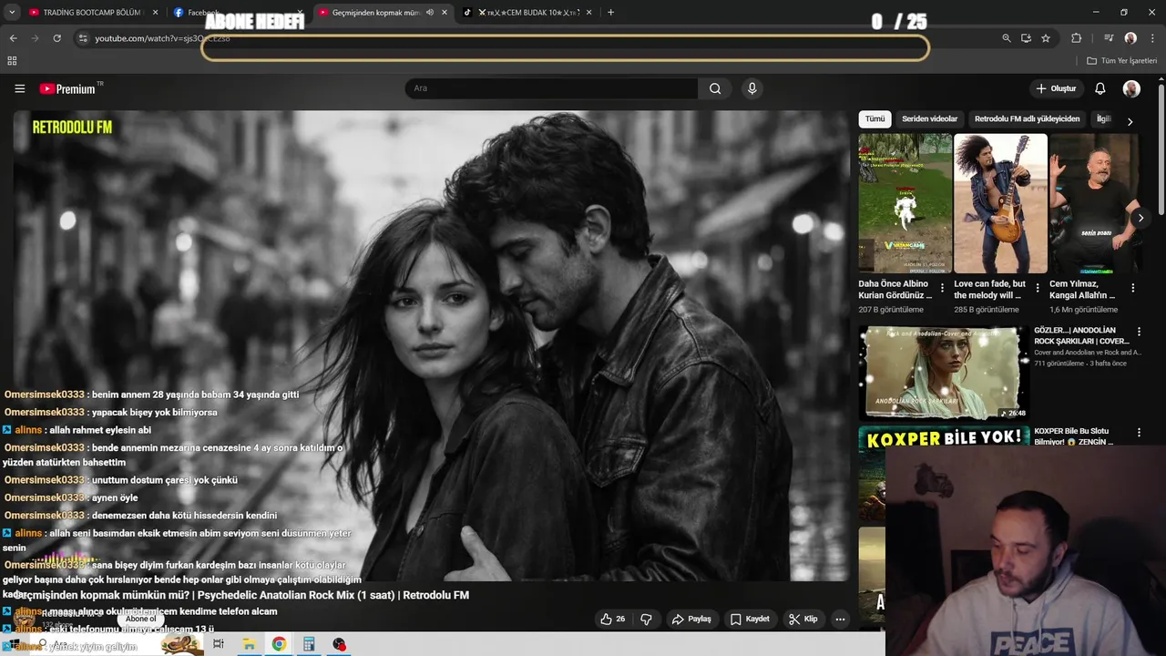Close the TRADING BOOTCAMP browser tab
1166x656 pixels.
coord(155,13)
